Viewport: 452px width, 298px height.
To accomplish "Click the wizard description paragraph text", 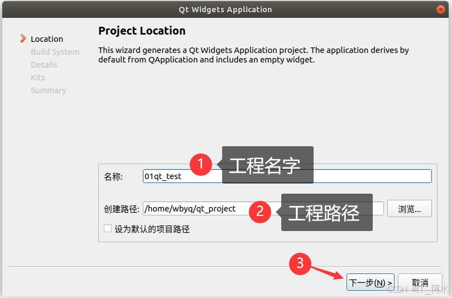I will tap(253, 55).
